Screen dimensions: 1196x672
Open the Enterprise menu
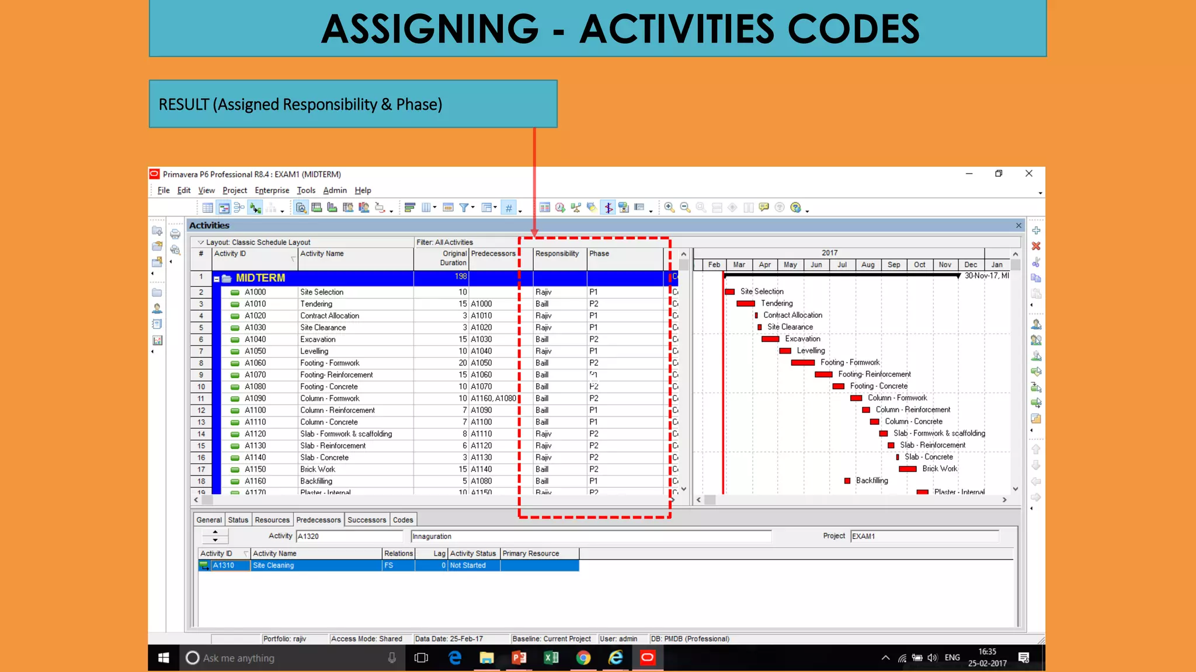(272, 190)
